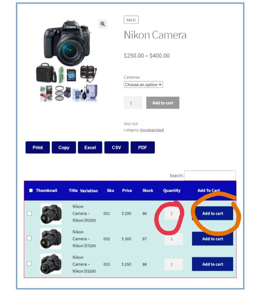The width and height of the screenshot is (256, 299).
Task: Click the Sku cell 002
Action: (x=107, y=239)
